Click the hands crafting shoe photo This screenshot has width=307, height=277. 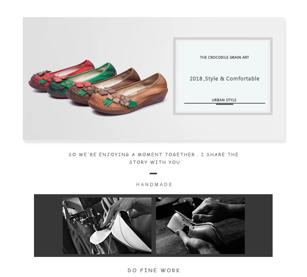200,226
